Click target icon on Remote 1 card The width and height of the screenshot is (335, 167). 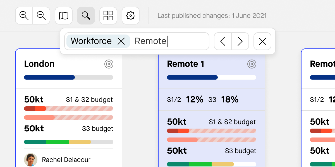pos(252,64)
